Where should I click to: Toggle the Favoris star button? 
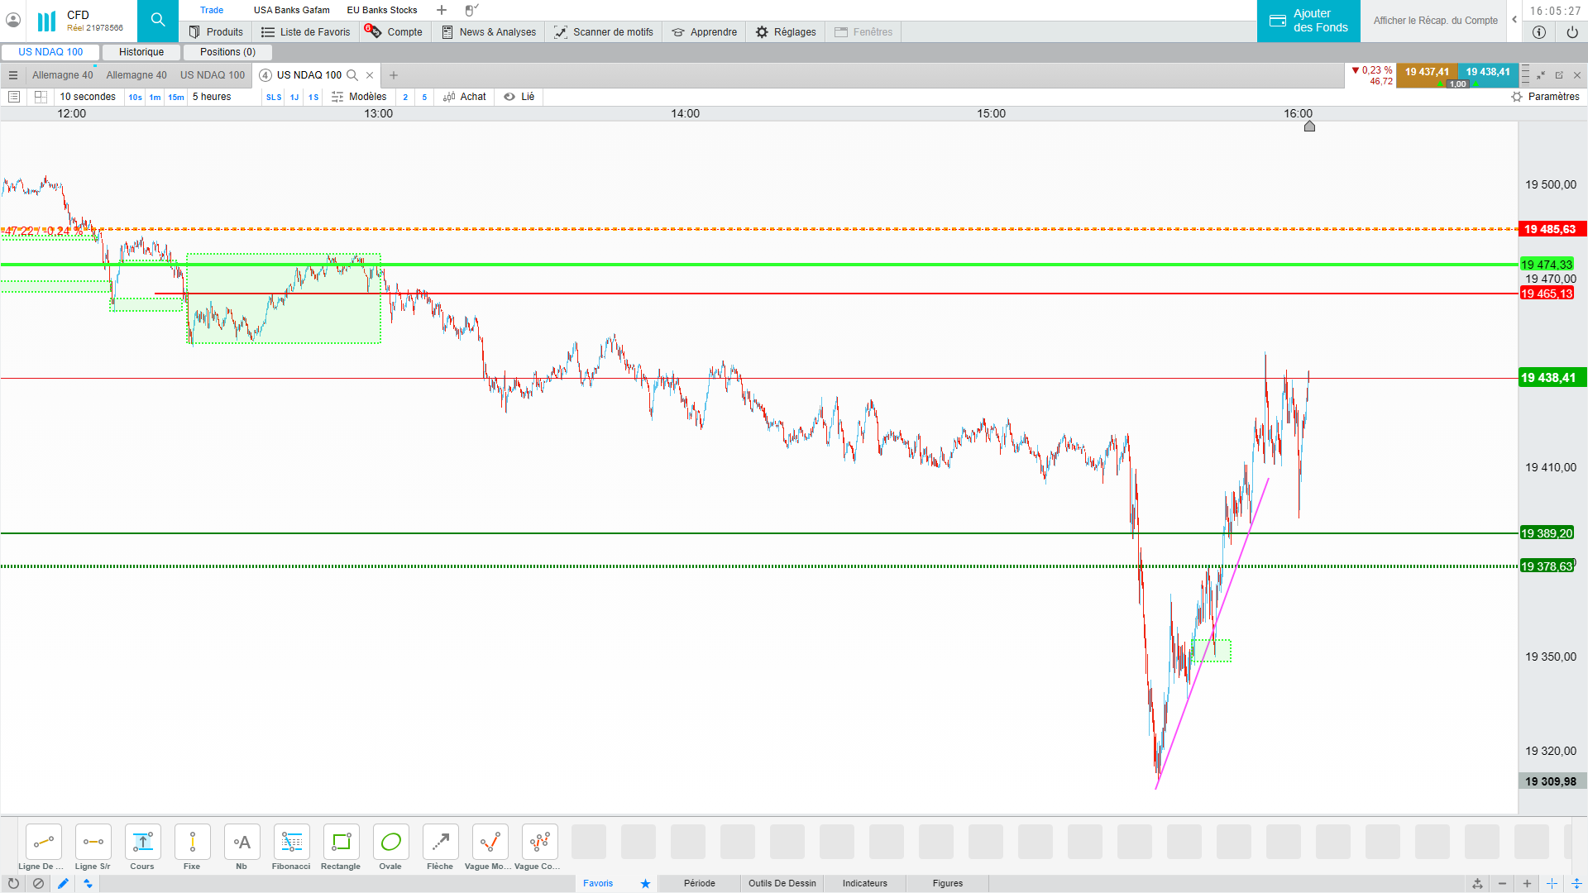coord(645,883)
